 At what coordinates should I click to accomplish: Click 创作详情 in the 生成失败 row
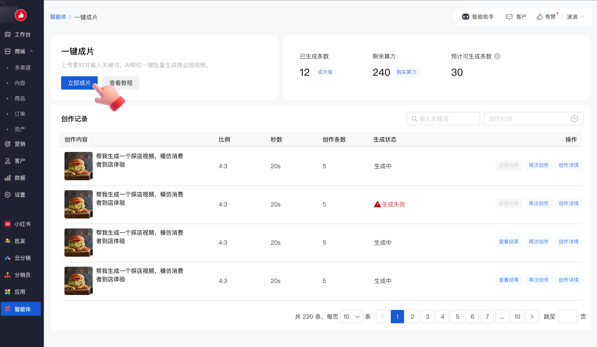[x=569, y=203]
